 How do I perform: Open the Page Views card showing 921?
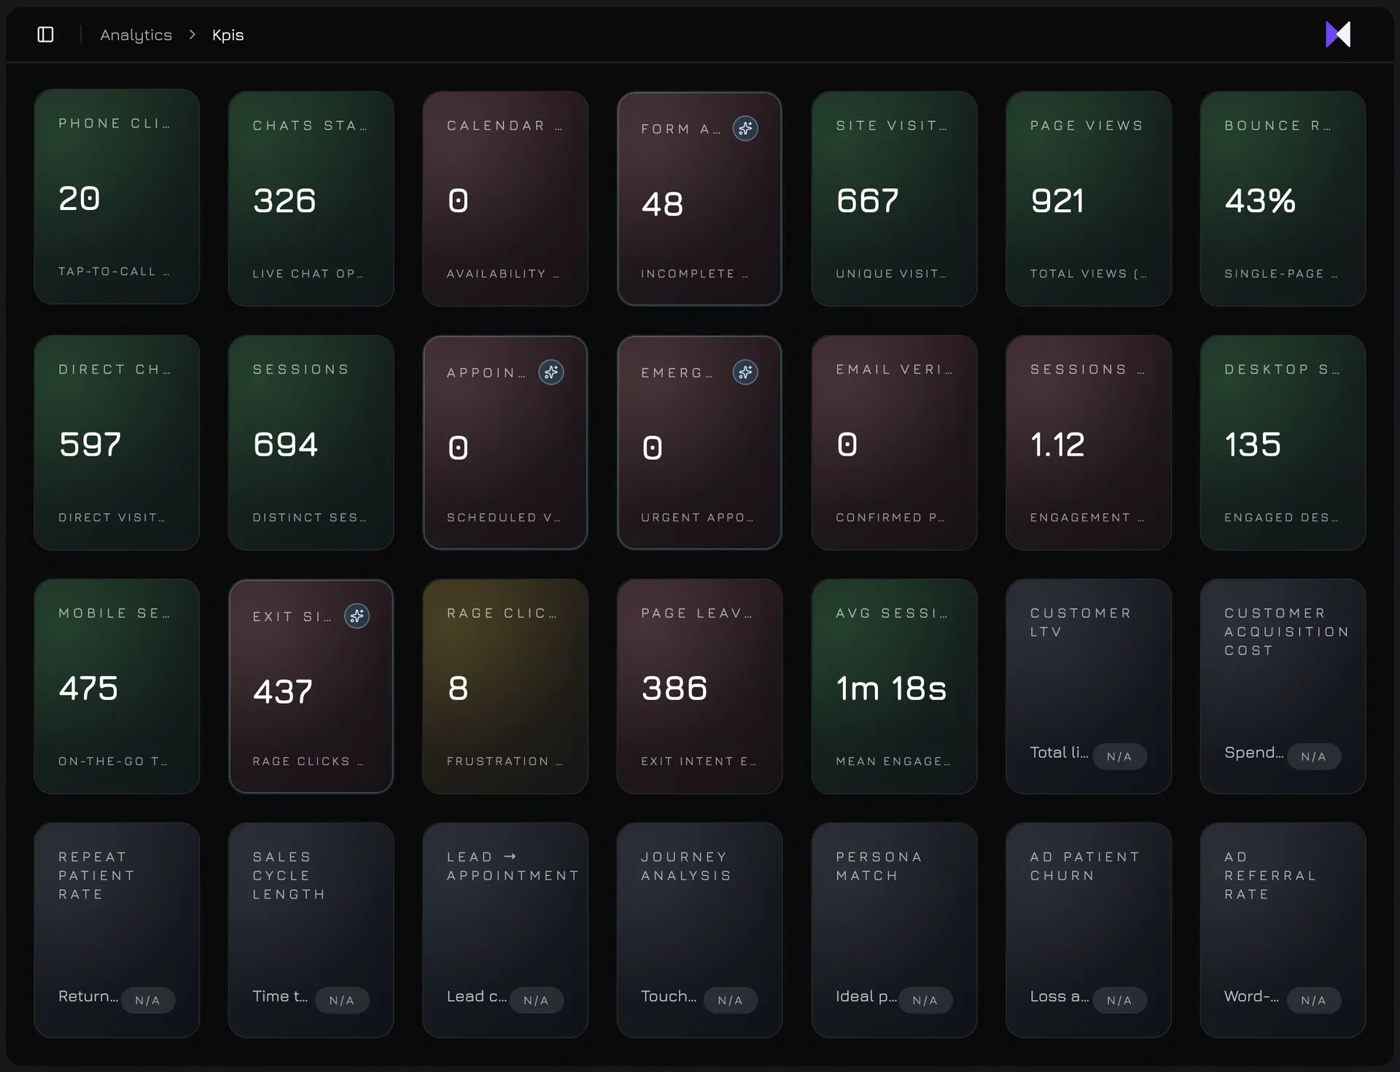[x=1088, y=198]
